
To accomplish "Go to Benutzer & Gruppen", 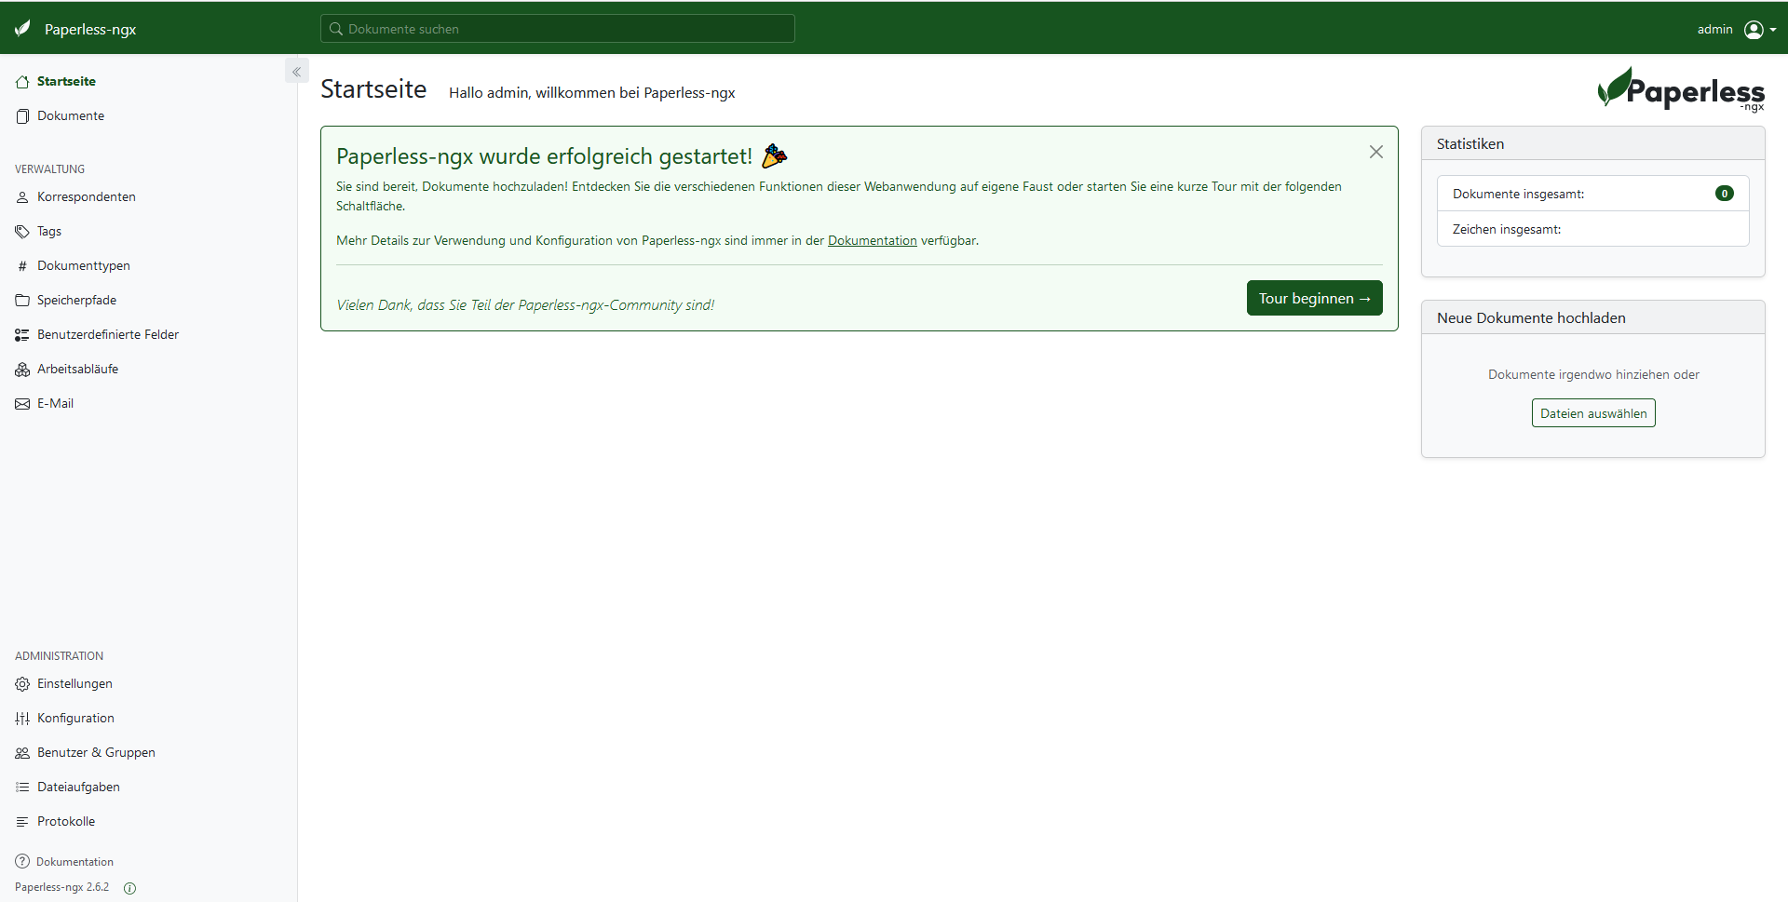I will pyautogui.click(x=96, y=753).
